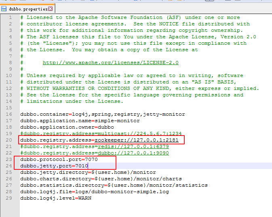This screenshot has height=217, width=272.
Task: Click dubbo.log4j.file=logs/dubbo-monitor-simple.log line
Action: 95,192
